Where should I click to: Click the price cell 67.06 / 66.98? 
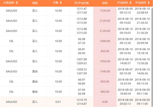[82, 92]
